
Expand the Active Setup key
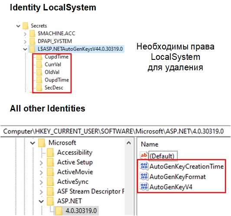[x=41, y=163]
